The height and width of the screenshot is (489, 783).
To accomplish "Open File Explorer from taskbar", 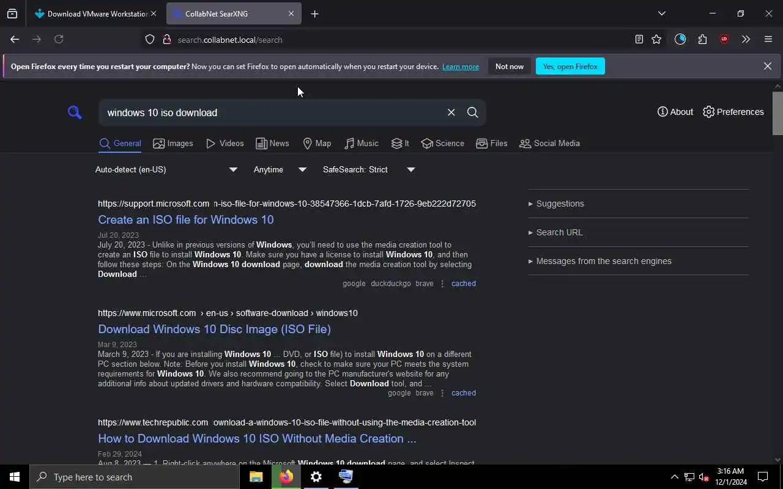I will [256, 477].
